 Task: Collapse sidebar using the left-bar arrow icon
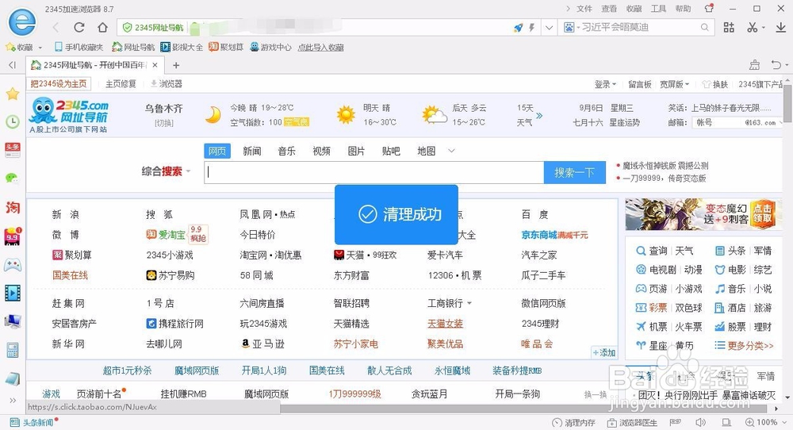point(13,65)
